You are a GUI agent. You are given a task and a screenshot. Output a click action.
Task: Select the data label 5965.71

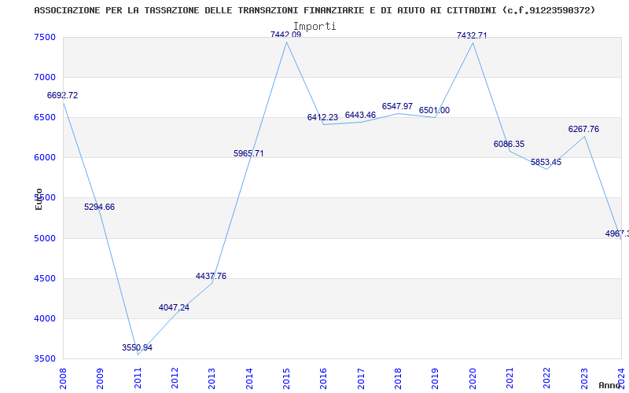pyautogui.click(x=248, y=153)
